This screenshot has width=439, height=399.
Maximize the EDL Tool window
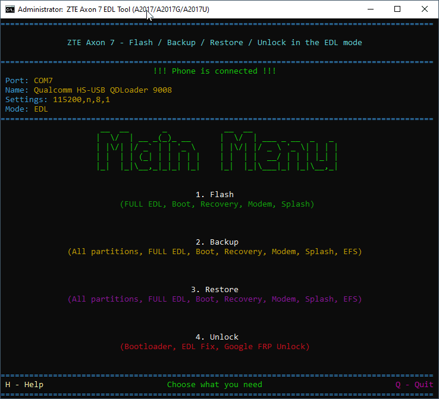pyautogui.click(x=397, y=9)
